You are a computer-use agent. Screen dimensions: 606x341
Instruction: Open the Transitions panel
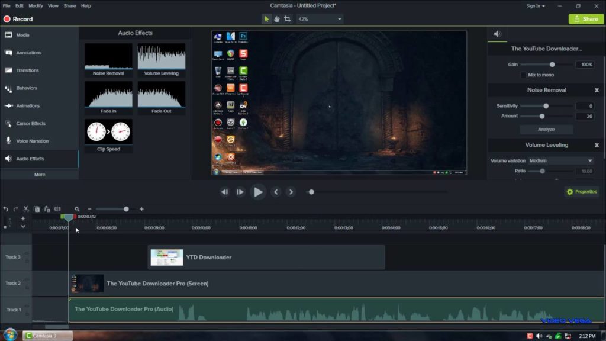pos(27,70)
